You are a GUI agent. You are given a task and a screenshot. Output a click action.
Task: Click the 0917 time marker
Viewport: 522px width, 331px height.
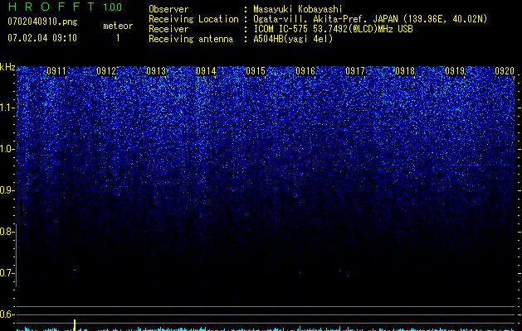tap(355, 71)
